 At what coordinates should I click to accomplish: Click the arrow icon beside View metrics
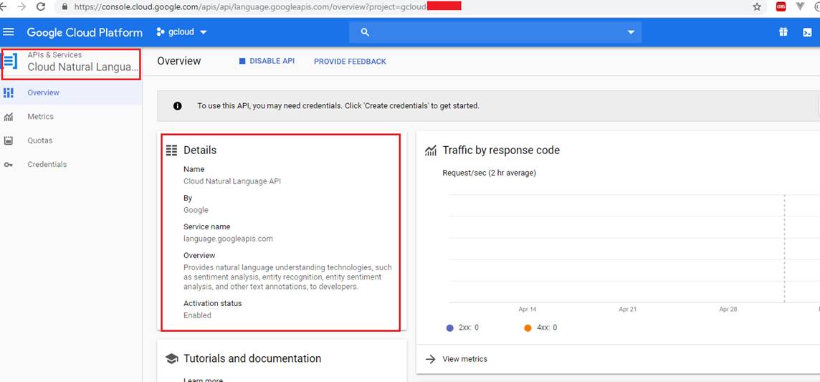(430, 360)
